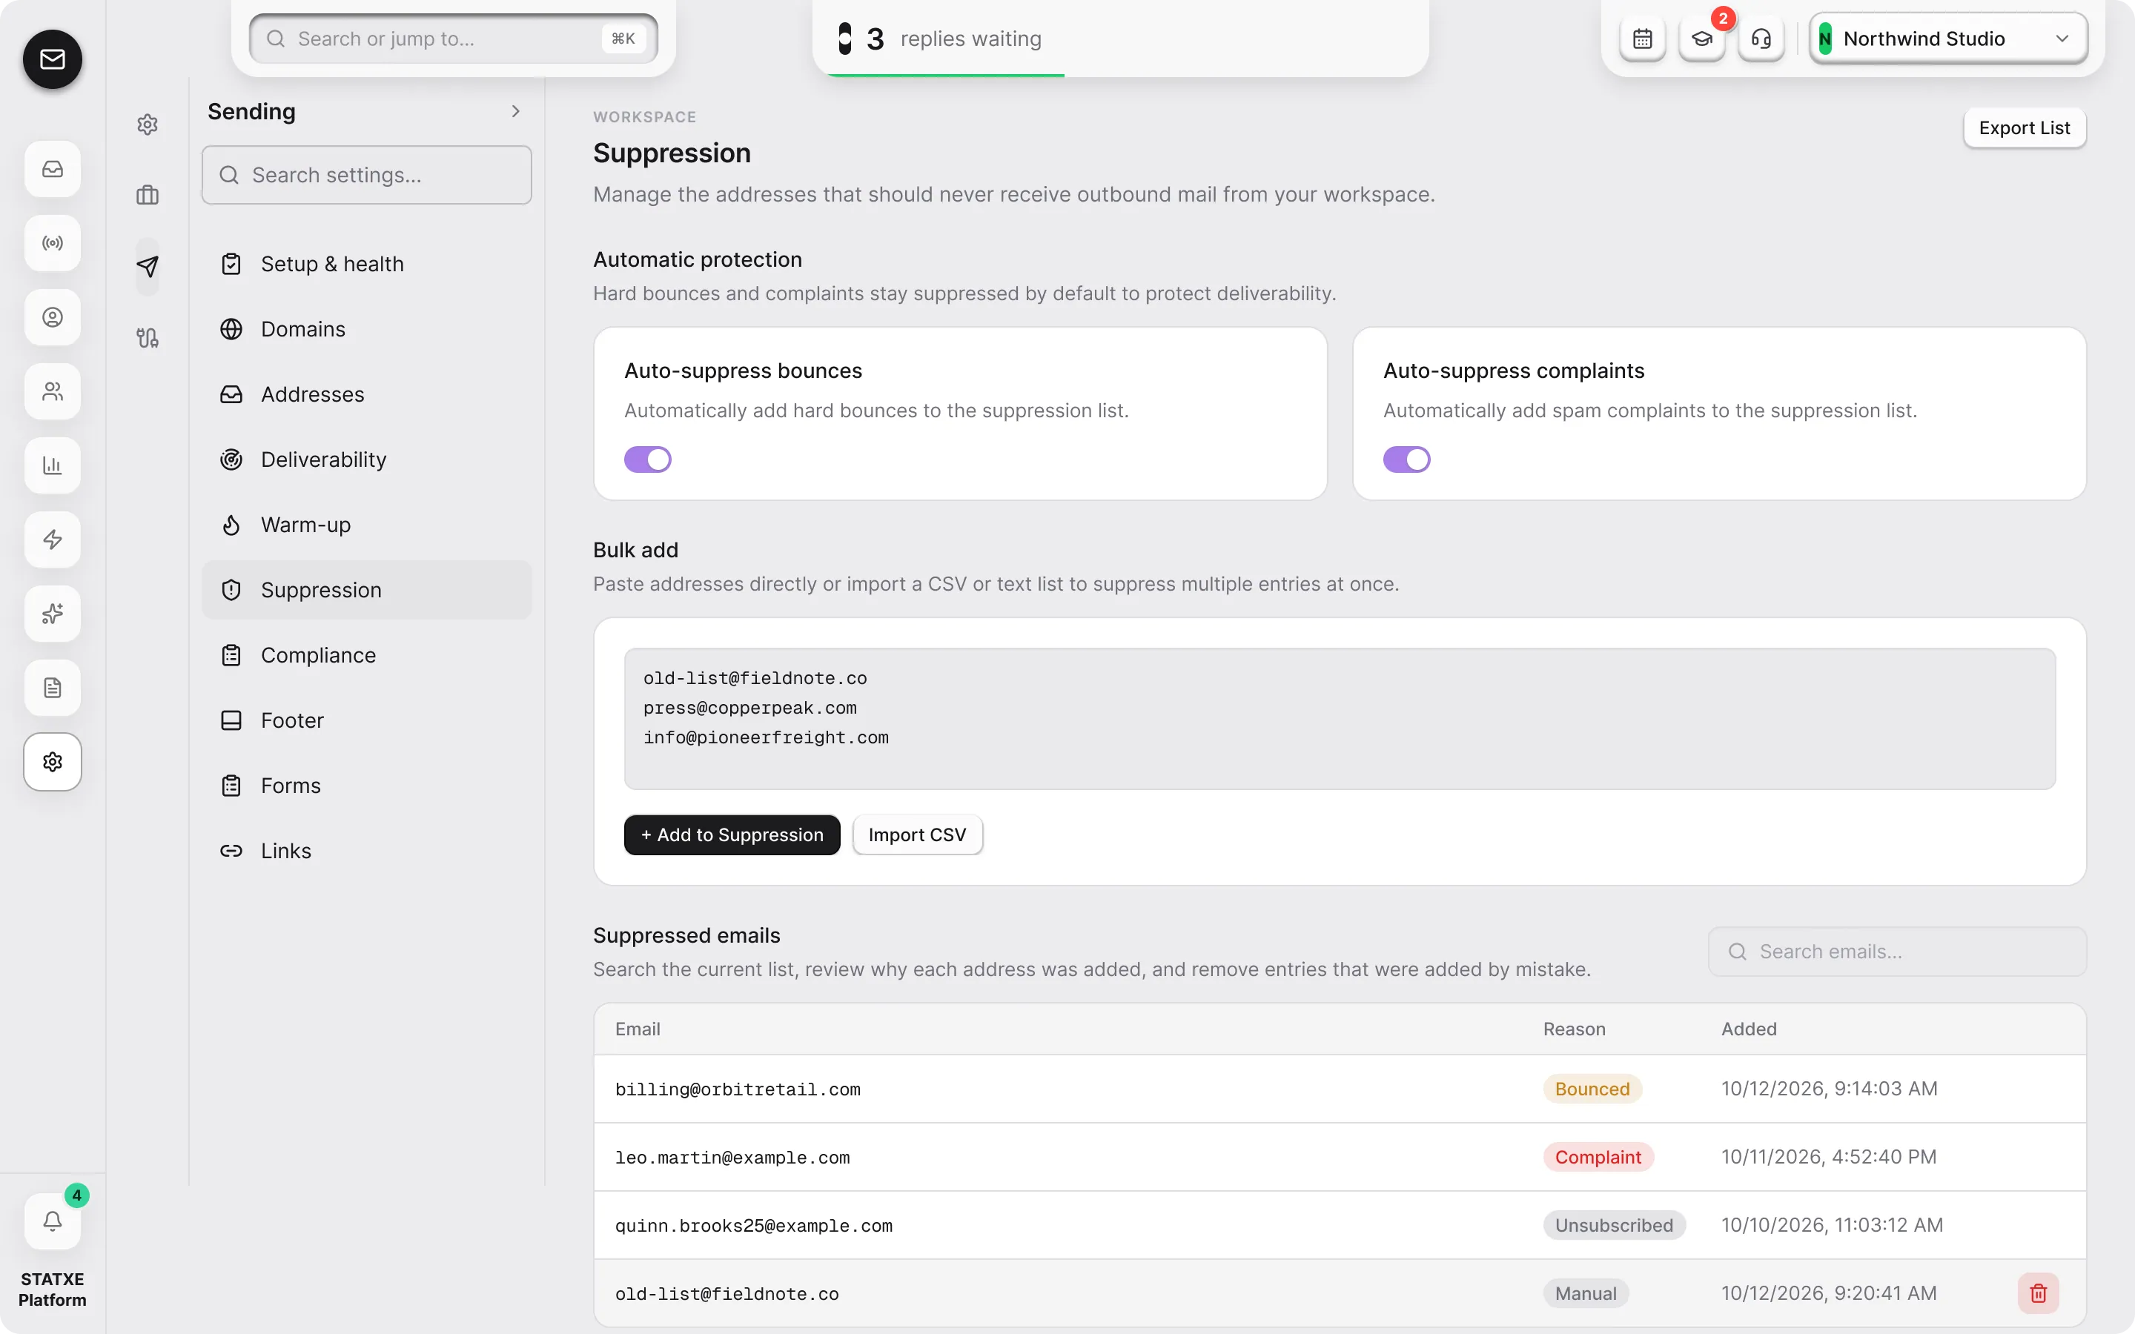
Task: Open Warm-up settings page
Action: [367, 525]
